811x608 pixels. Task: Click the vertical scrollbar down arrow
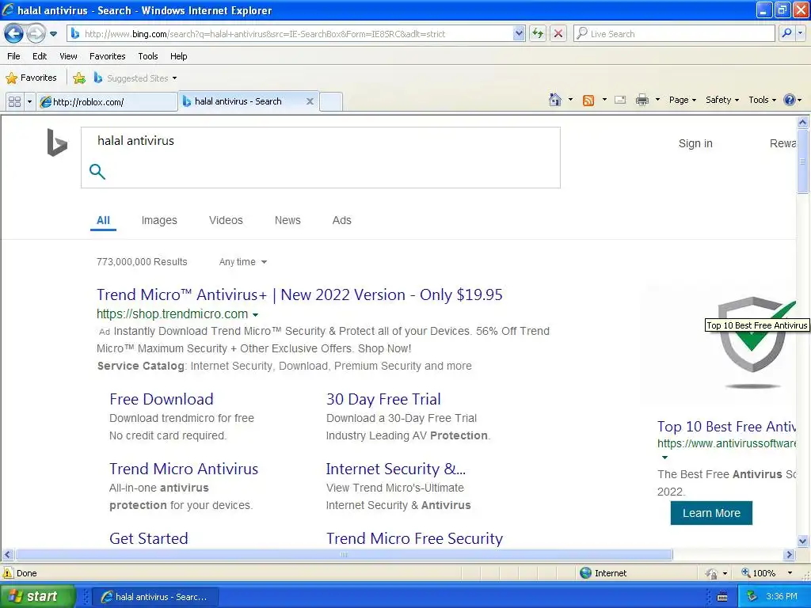click(803, 541)
